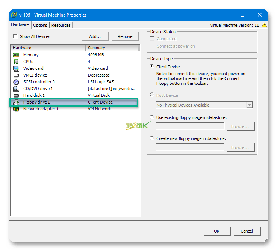
Task: Click the Add... button
Action: click(x=95, y=36)
